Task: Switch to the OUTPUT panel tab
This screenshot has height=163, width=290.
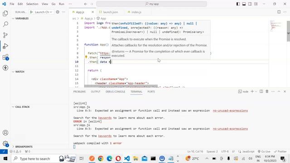Action: pyautogui.click(x=96, y=91)
